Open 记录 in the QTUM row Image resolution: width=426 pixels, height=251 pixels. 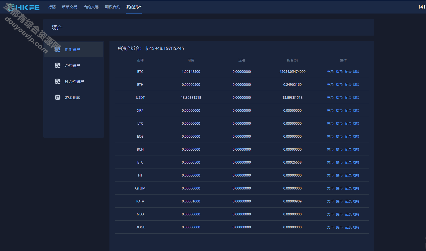(x=348, y=188)
